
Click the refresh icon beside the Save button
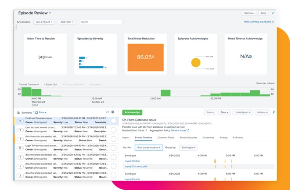pos(273,13)
